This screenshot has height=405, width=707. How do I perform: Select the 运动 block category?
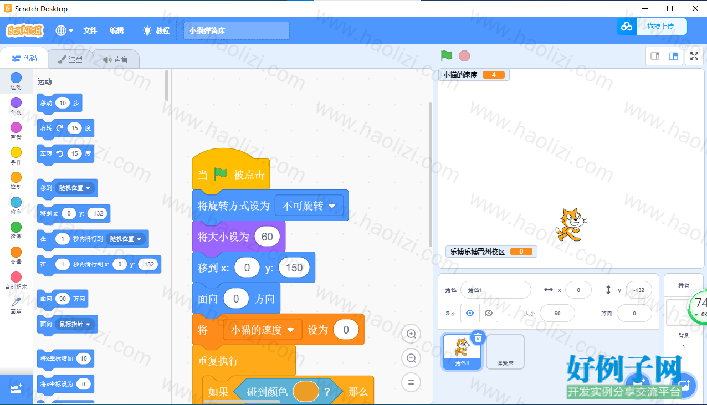click(x=16, y=81)
